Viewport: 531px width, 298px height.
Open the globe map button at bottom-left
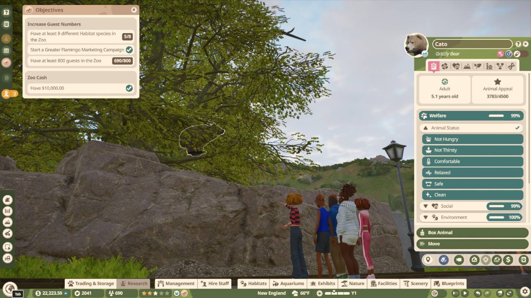click(9, 288)
